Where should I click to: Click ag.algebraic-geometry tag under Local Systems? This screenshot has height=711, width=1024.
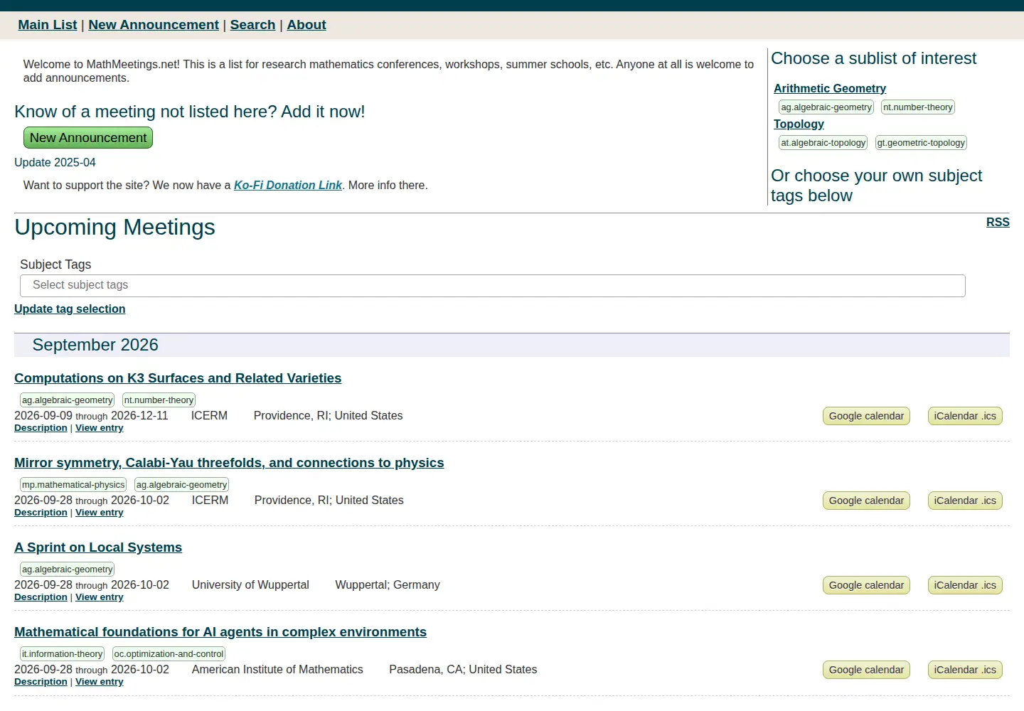67,570
